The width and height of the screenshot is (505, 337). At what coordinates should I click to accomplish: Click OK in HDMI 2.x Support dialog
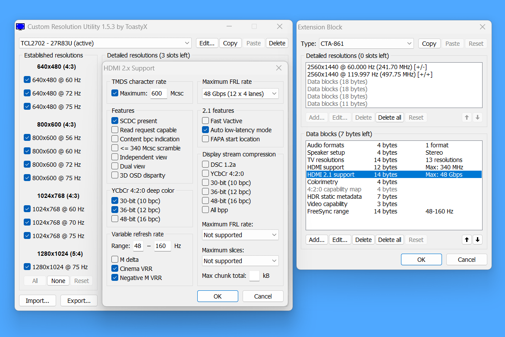218,296
